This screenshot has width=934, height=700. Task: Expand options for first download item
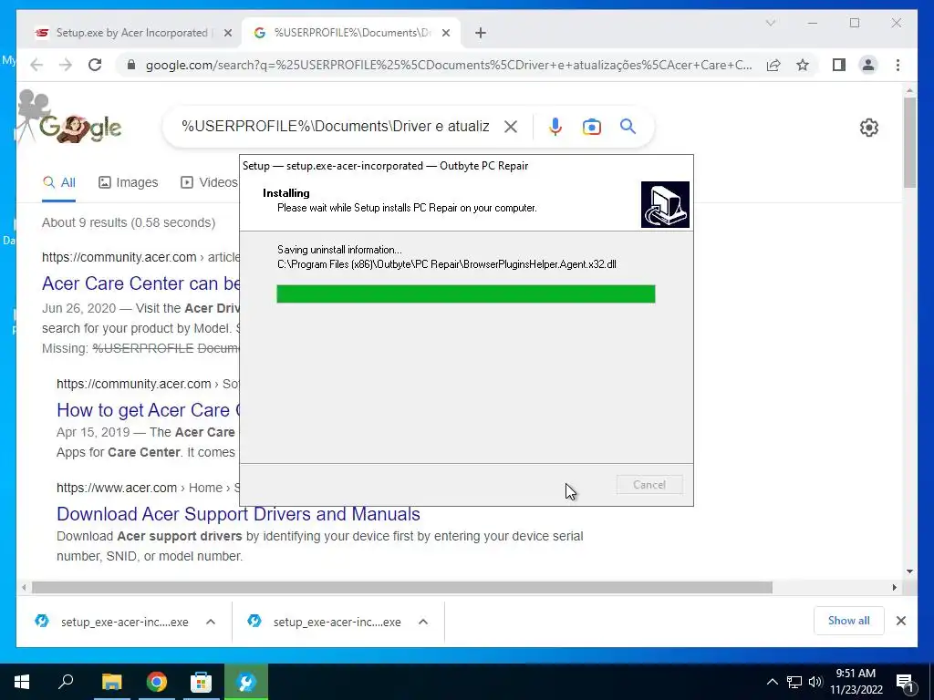(211, 622)
